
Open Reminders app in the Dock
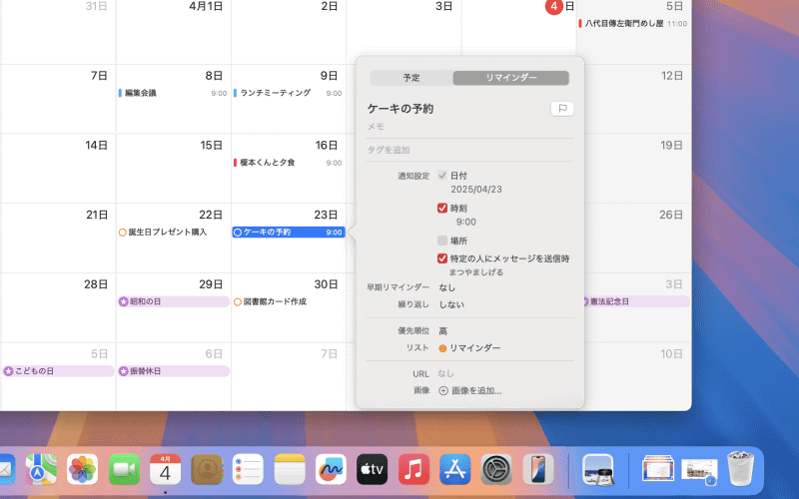click(248, 469)
